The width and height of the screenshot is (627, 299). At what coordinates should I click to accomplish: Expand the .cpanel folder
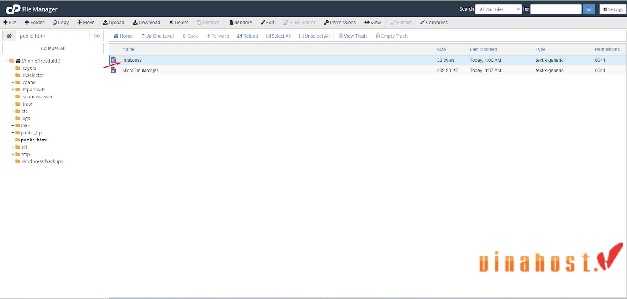click(13, 82)
